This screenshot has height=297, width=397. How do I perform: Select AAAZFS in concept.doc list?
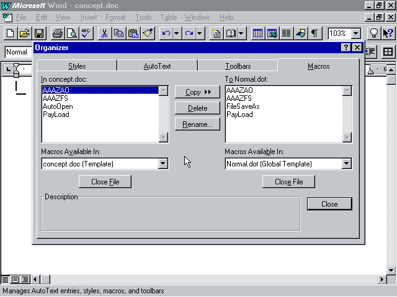[x=100, y=98]
